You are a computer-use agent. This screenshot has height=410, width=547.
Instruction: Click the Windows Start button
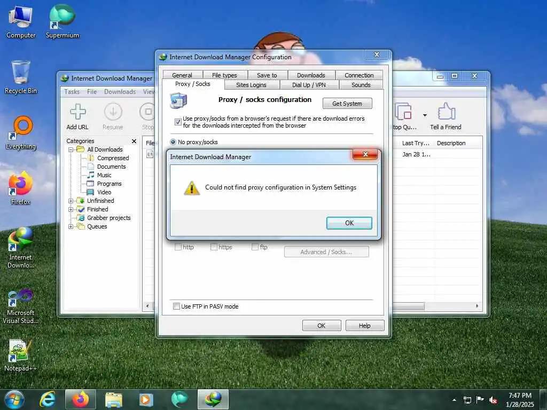[14, 399]
